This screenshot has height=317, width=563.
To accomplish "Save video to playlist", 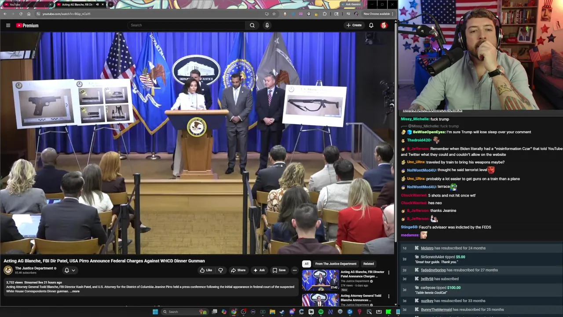I will 279,270.
